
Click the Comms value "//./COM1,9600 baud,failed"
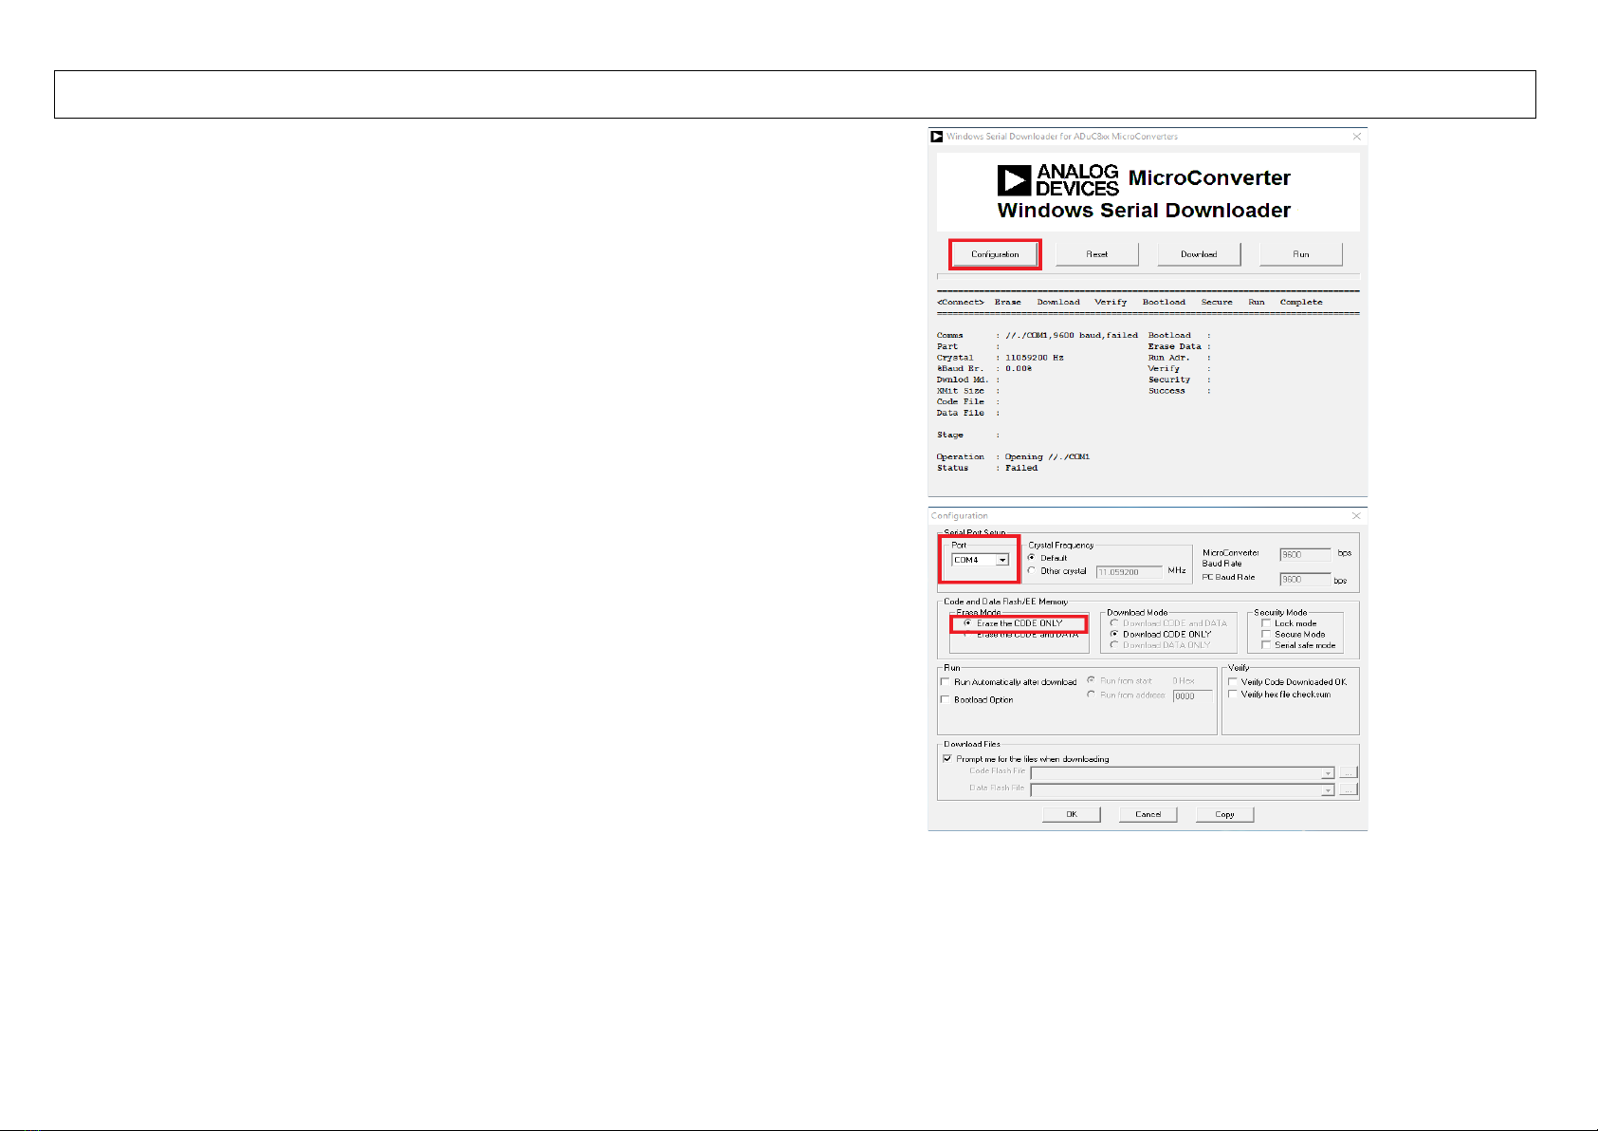click(x=1072, y=336)
